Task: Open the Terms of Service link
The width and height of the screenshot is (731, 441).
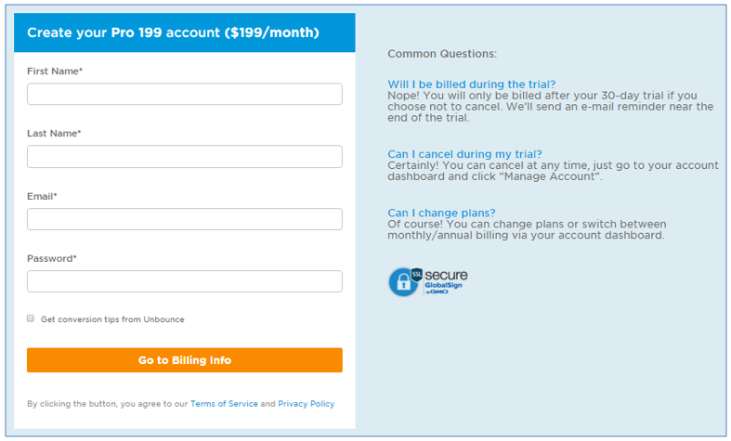Action: (x=224, y=404)
